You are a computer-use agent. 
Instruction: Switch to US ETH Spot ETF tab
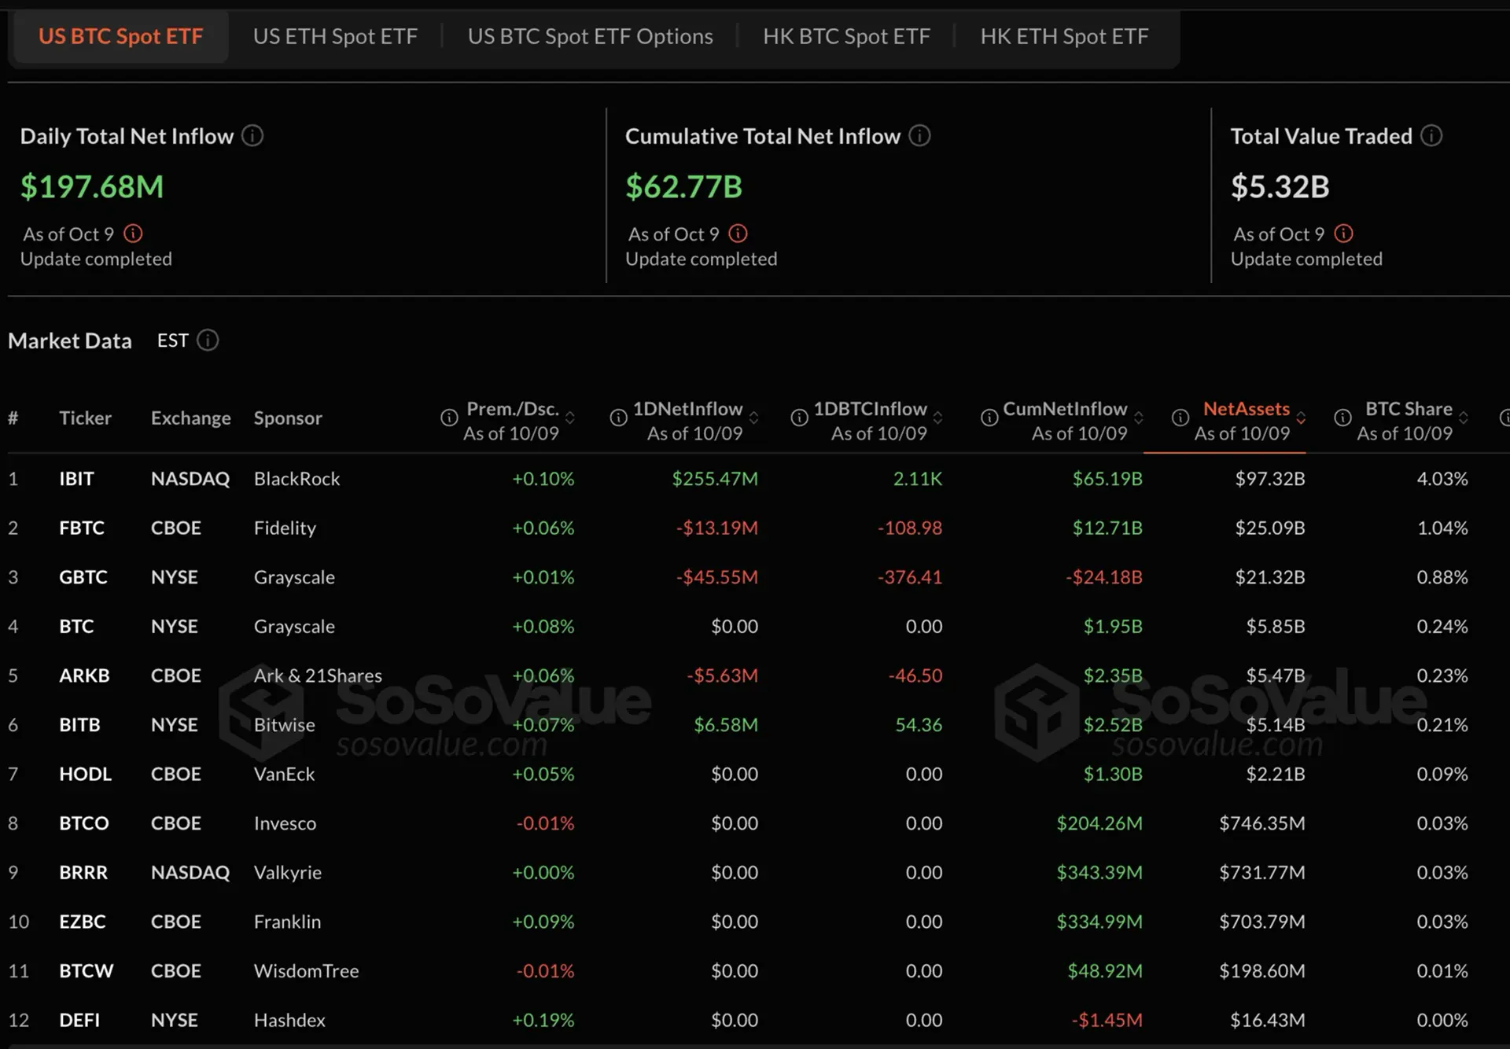tap(335, 37)
